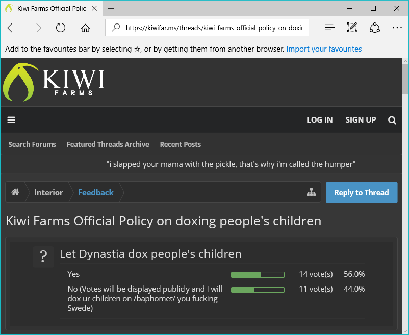Open the browser Hub for favourites
This screenshot has height=335, width=409.
tap(330, 28)
